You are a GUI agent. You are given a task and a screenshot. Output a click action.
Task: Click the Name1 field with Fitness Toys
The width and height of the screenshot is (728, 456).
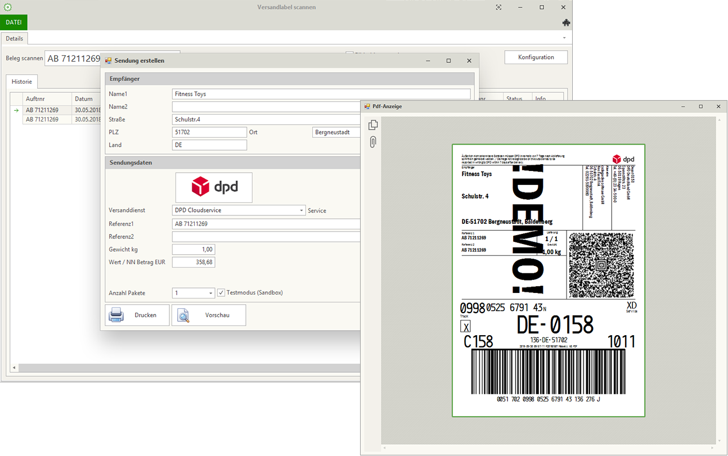click(321, 94)
